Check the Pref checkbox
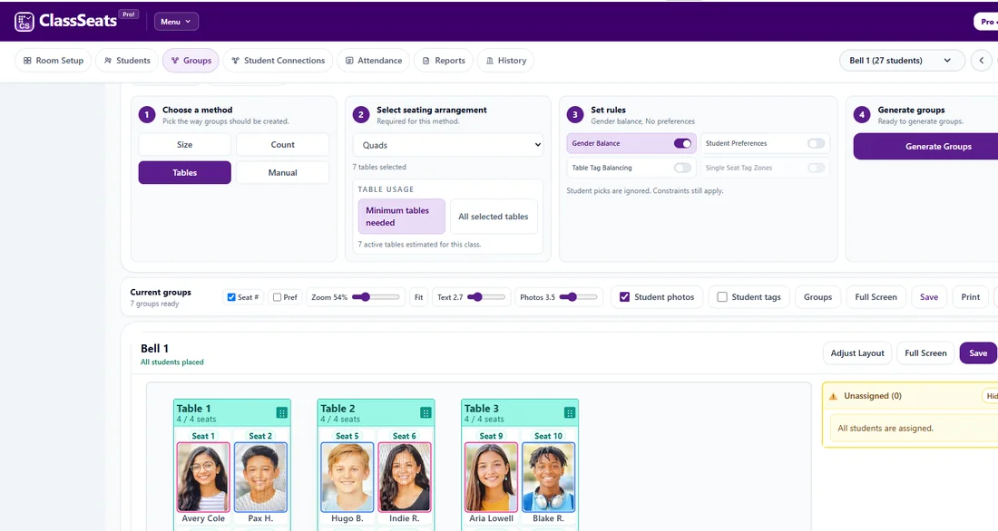998x531 pixels. 277,297
